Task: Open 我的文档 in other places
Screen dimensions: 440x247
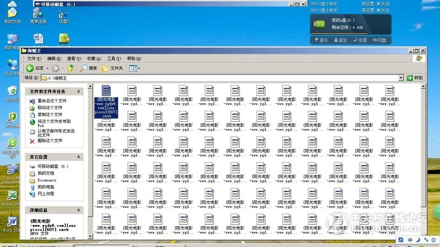Action: [x=46, y=173]
